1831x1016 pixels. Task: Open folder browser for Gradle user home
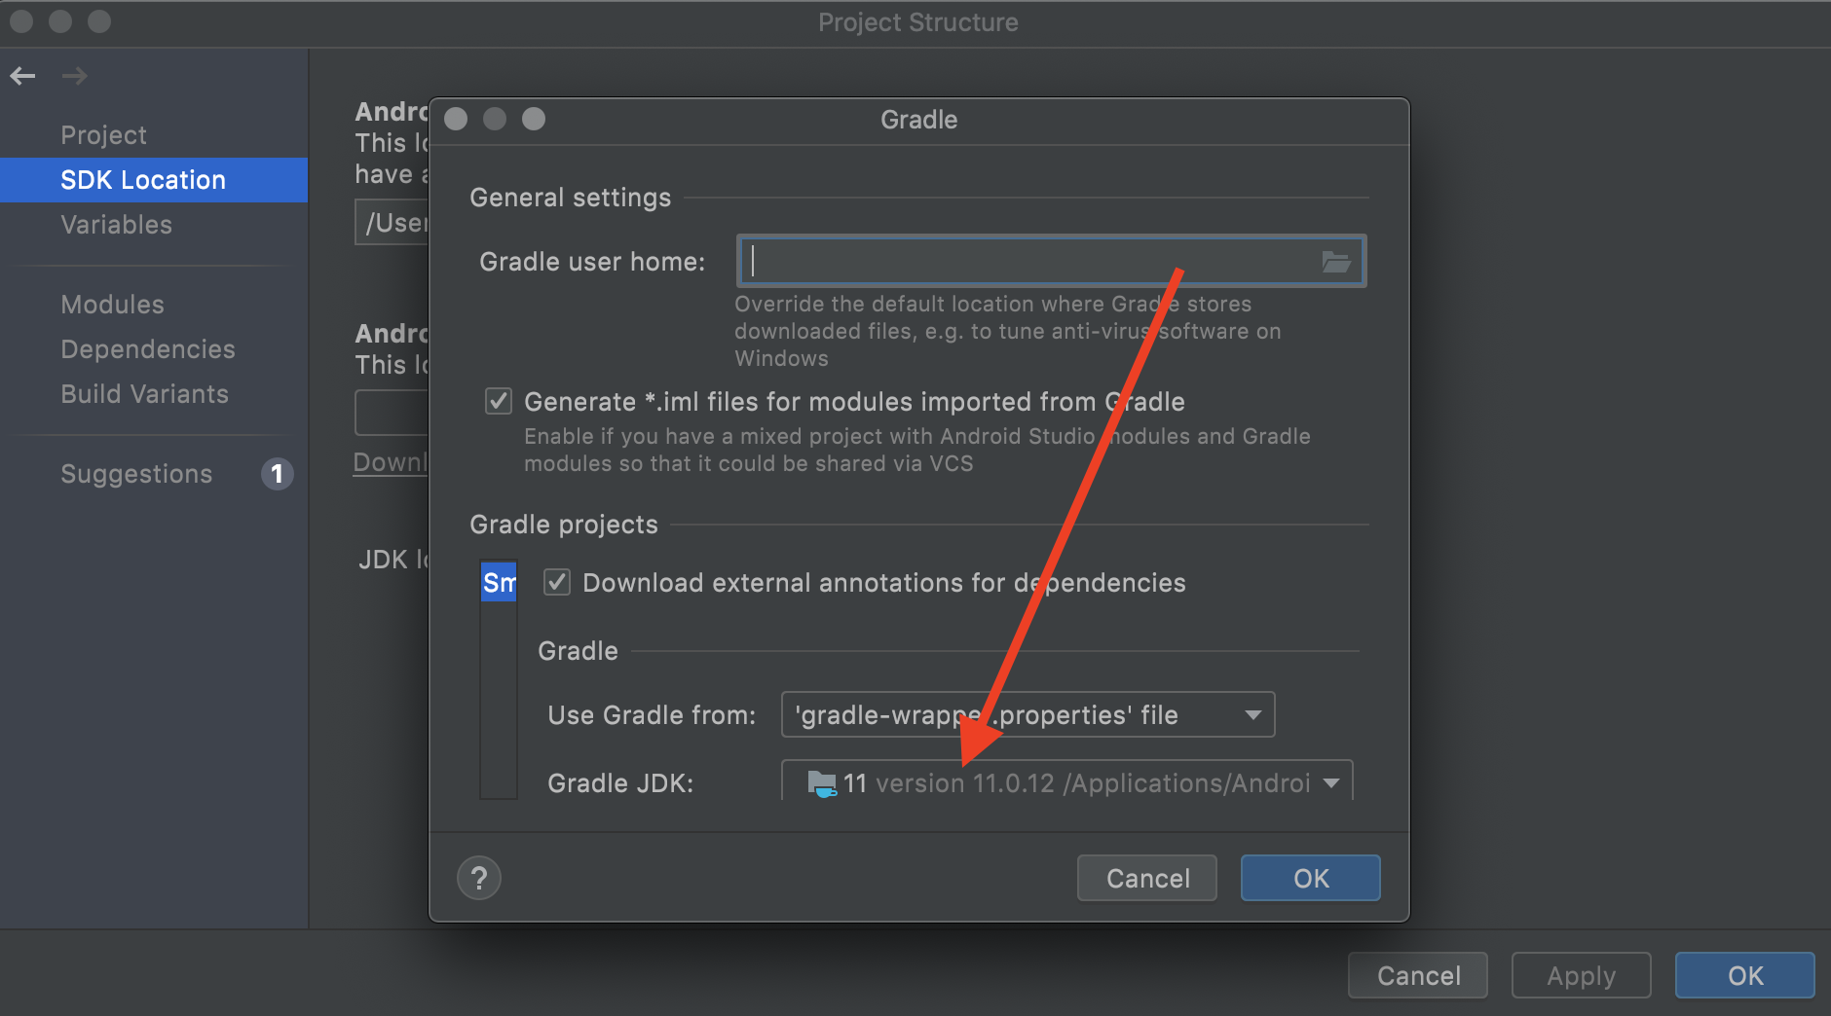point(1335,261)
